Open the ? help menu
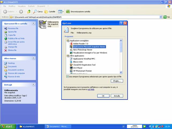Screen dimensions: 172x129 48,6
